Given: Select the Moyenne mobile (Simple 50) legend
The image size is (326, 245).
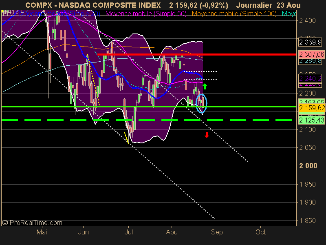Looking at the screenshot, I should point(146,14).
